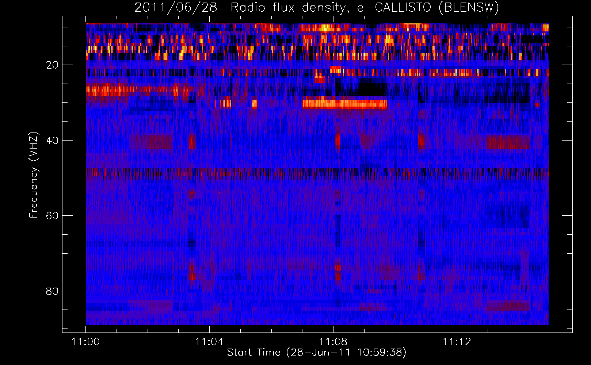The image size is (591, 365).
Task: Click the 'Frequency (MHZ)' axis label
Action: click(x=34, y=176)
